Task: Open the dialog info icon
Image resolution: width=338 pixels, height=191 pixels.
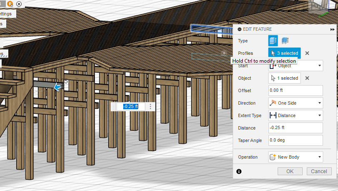Action: [239, 171]
